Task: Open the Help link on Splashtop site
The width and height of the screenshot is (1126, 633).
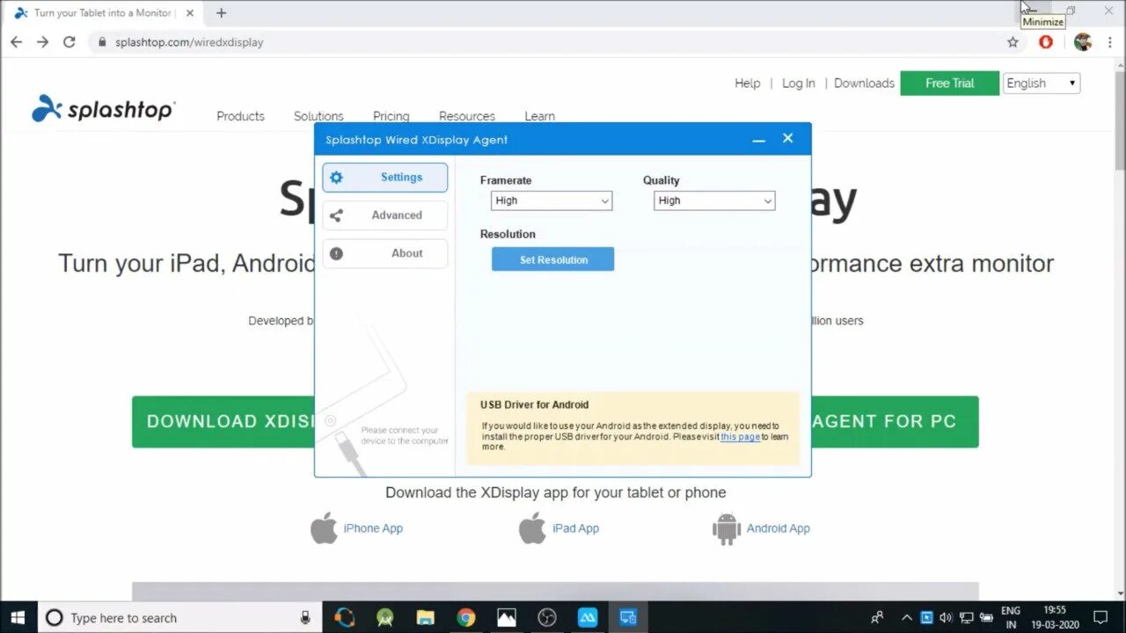Action: 747,84
